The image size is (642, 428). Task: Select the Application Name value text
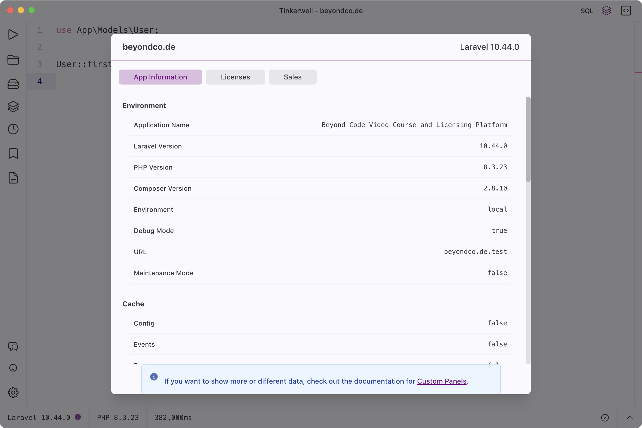(414, 125)
